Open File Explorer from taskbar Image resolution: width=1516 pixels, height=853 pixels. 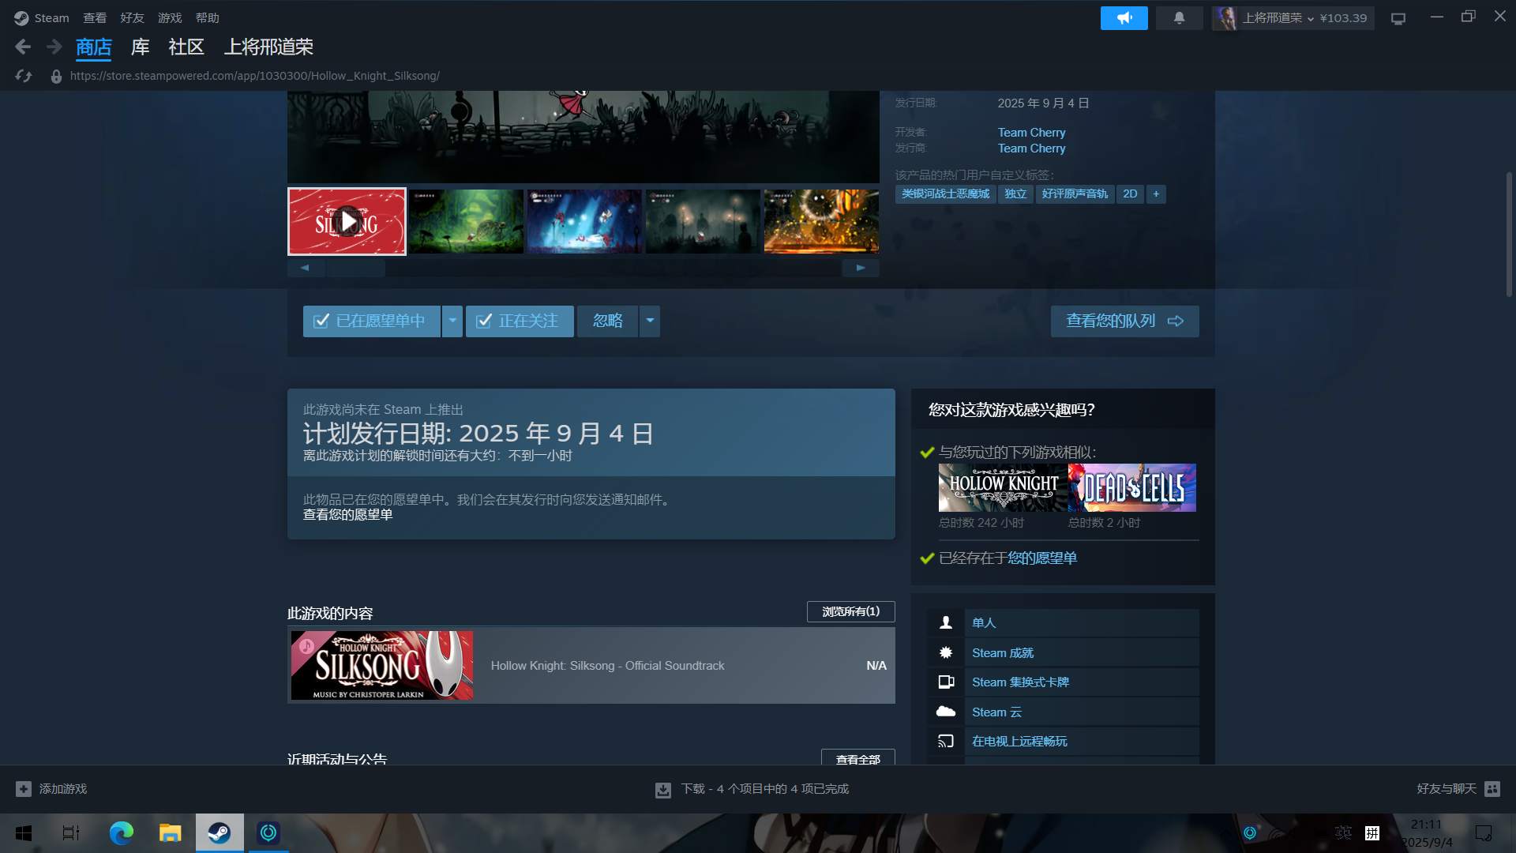[170, 833]
